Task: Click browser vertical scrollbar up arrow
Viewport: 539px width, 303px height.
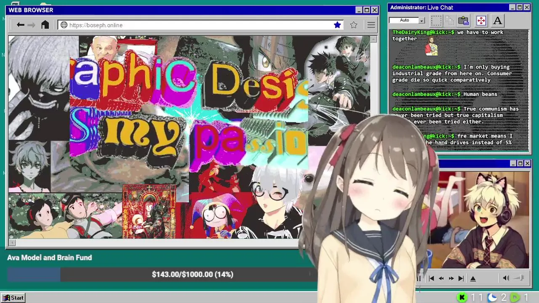Action: 373,39
